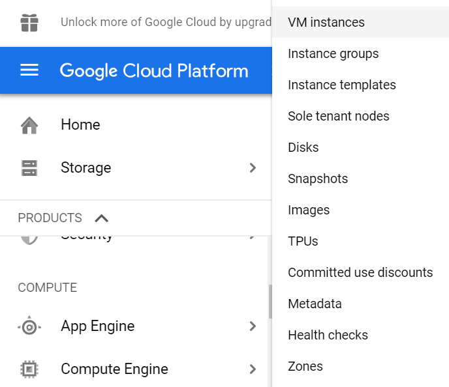Click the gift icon in upgrade banner
Screen dimensions: 449x387
[29, 22]
